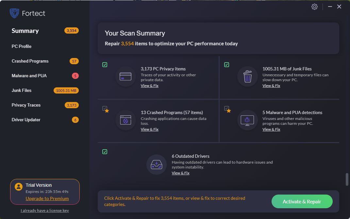Open settings gear icon
Image resolution: width=350 pixels, height=219 pixels.
(314, 7)
